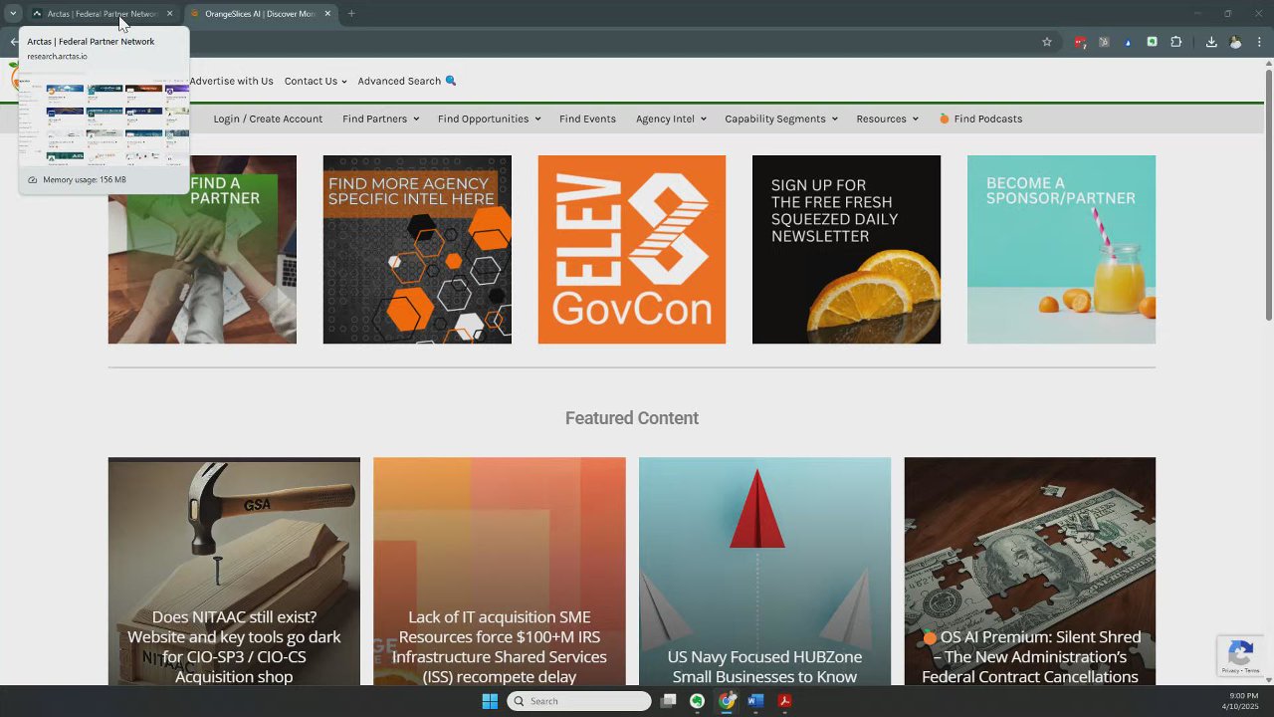The width and height of the screenshot is (1274, 717).
Task: Expand the Contact Us dropdown
Action: coord(316,81)
